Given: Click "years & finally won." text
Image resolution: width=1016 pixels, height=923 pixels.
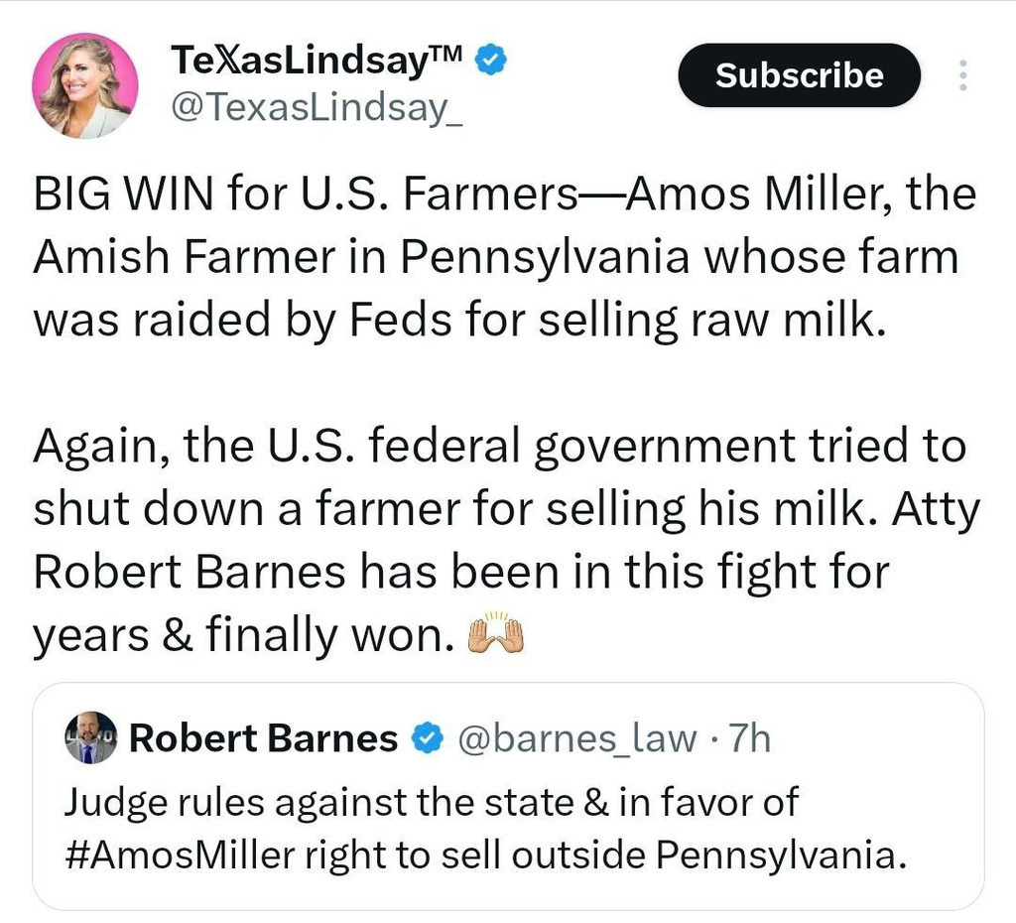Looking at the screenshot, I should 238,637.
